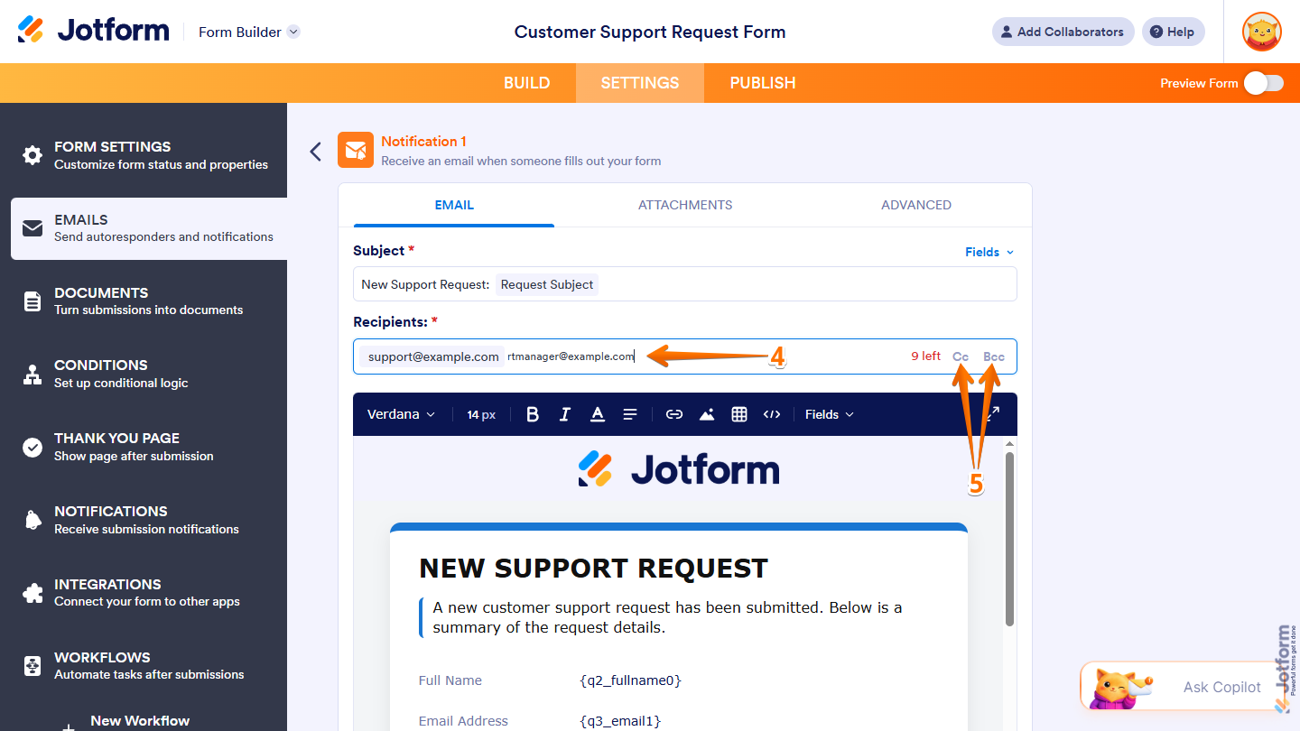Open the Form Builder dropdown

[248, 32]
